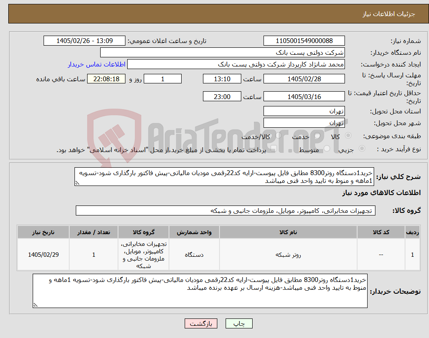Click the buyer organization name field
The height and width of the screenshot is (338, 429).
[223, 53]
